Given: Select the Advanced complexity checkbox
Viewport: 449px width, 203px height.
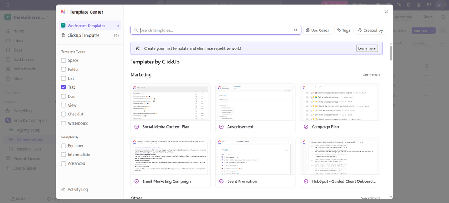Looking at the screenshot, I should 63,163.
